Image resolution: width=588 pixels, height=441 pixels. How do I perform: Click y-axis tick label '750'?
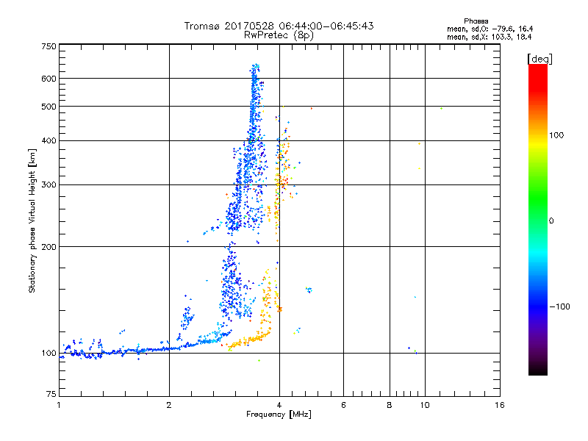point(49,46)
